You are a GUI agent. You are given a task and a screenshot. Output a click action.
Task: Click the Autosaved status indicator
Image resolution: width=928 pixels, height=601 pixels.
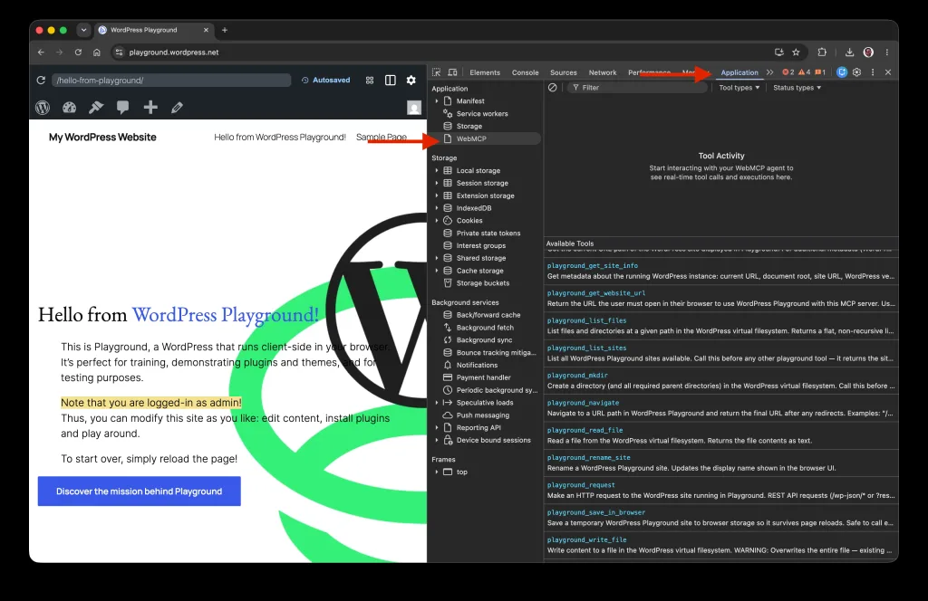pyautogui.click(x=325, y=80)
